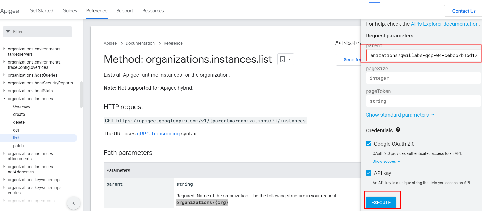Open the Get Started tab
The width and height of the screenshot is (482, 211).
coord(41,11)
